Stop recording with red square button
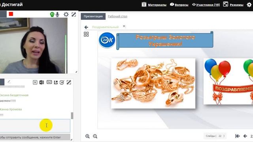Viewport: 253px width, 142px height. point(11,14)
